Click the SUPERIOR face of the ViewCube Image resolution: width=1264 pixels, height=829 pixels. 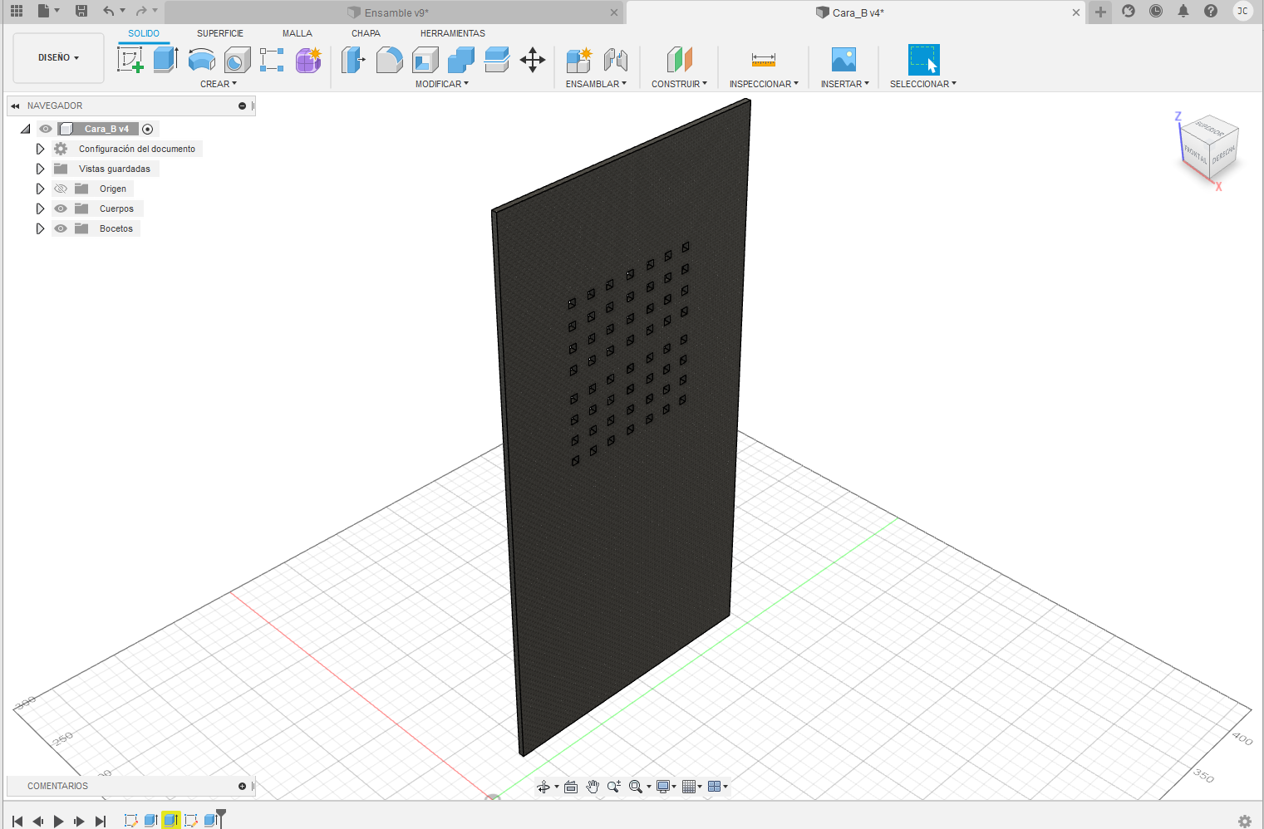(x=1210, y=130)
